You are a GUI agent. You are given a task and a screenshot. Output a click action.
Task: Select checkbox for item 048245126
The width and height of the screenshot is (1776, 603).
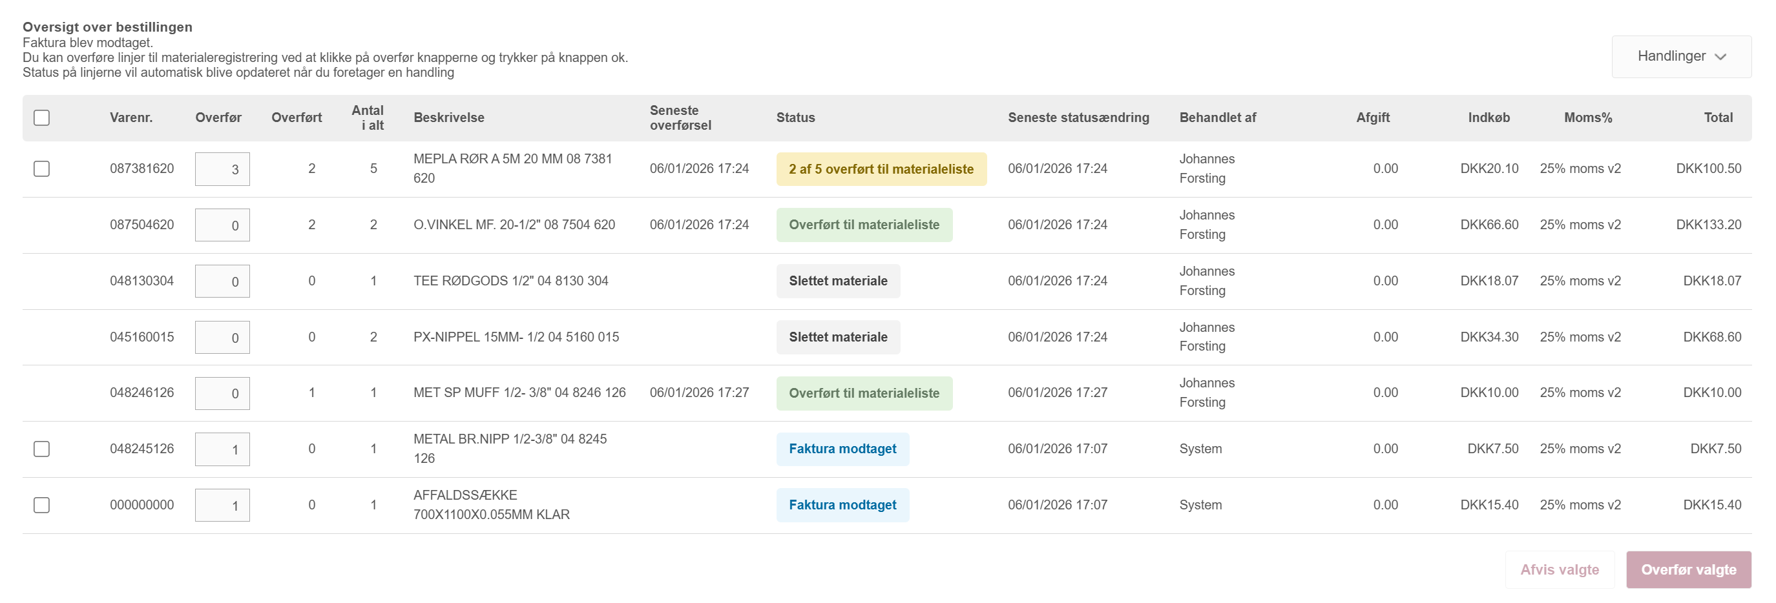click(x=41, y=449)
